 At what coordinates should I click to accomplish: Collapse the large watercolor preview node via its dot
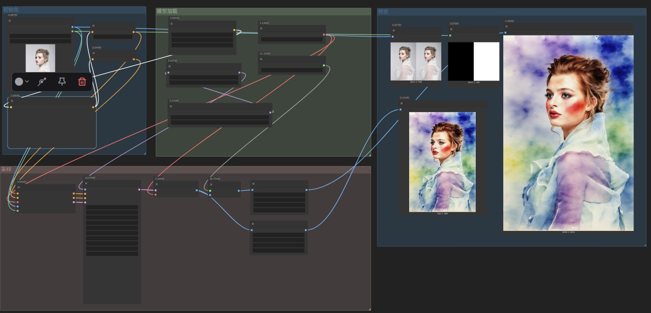pos(506,27)
